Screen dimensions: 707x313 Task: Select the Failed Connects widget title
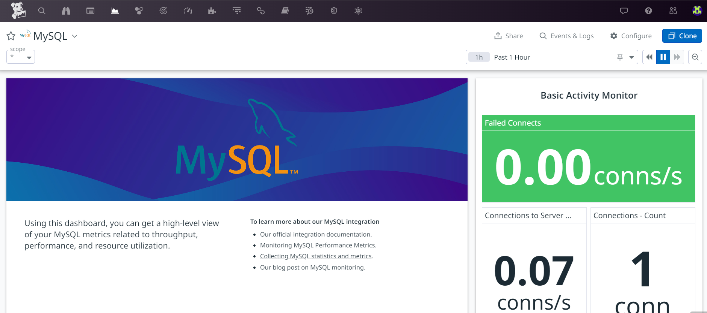(x=513, y=123)
